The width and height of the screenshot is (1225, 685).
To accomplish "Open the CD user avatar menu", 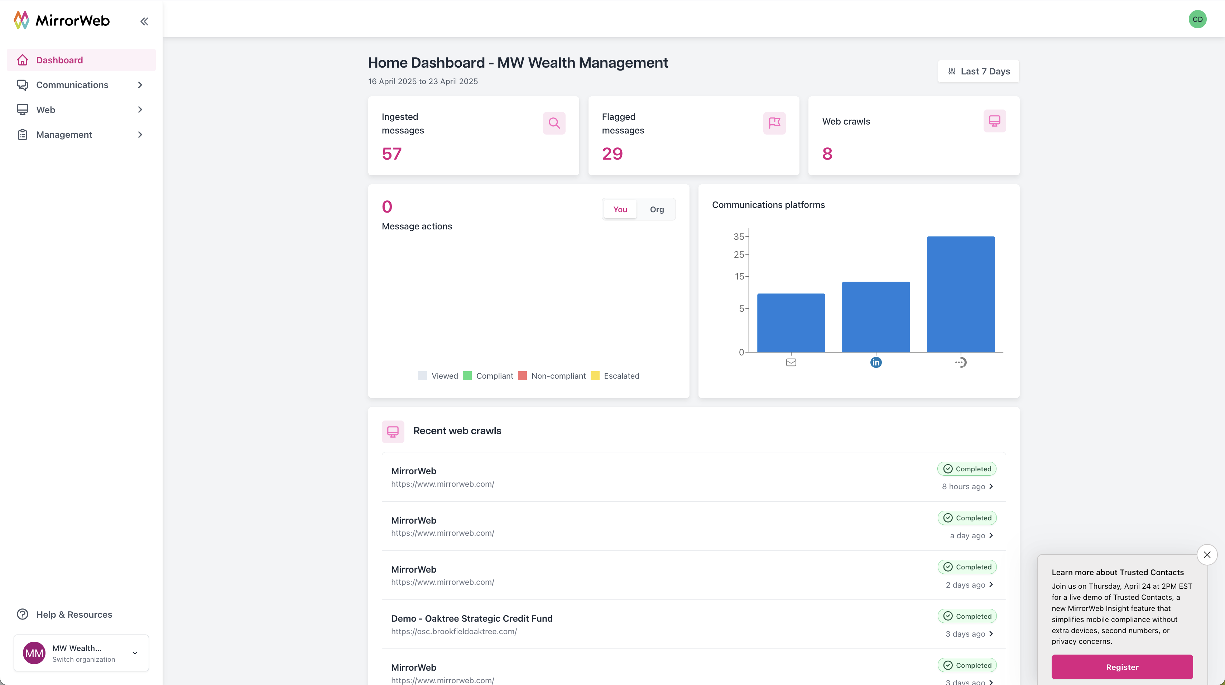I will (1197, 19).
